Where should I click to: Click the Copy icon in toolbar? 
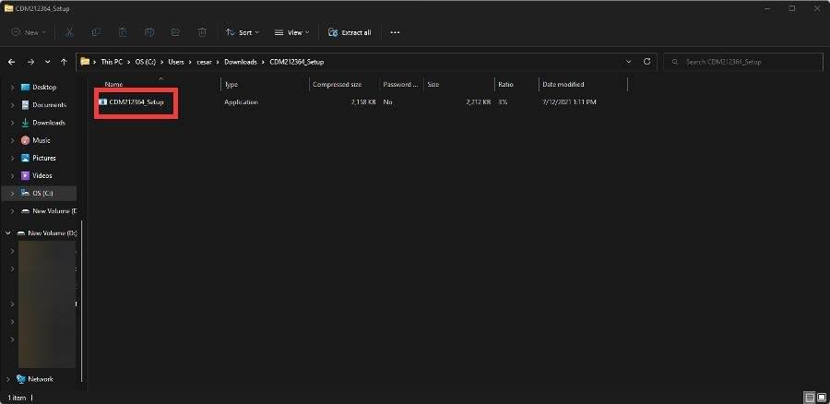coord(96,32)
